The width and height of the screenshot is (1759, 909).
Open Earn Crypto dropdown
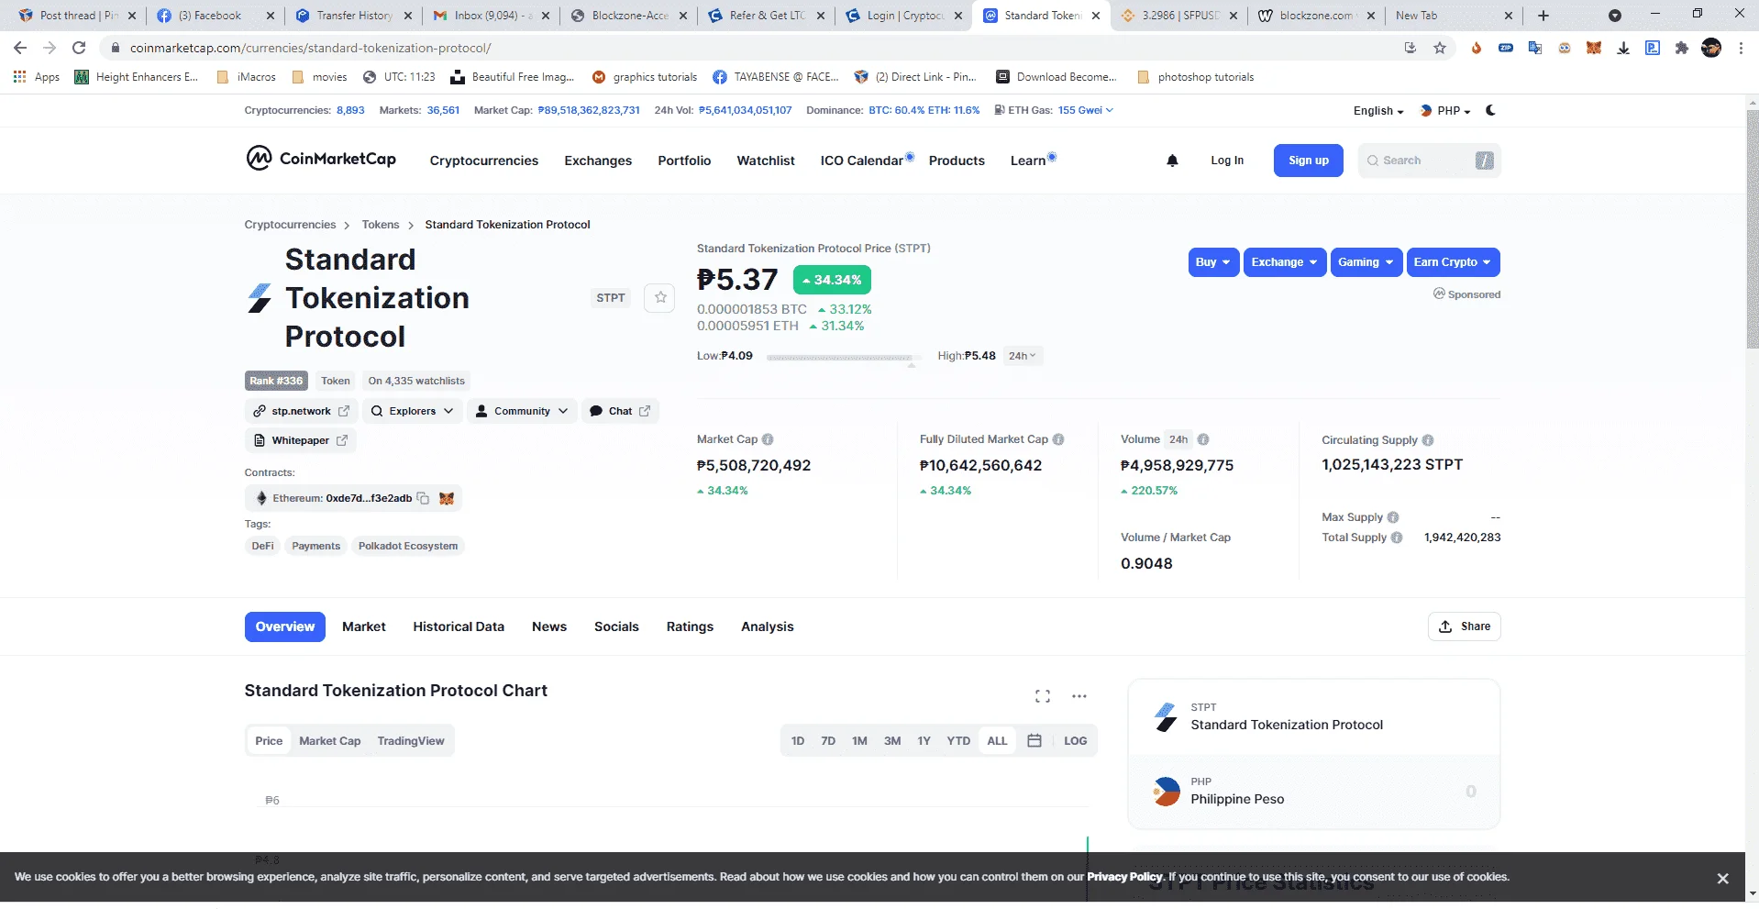tap(1453, 262)
